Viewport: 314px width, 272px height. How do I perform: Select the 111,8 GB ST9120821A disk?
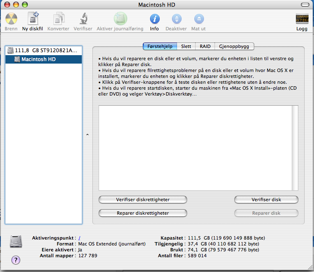click(x=44, y=51)
